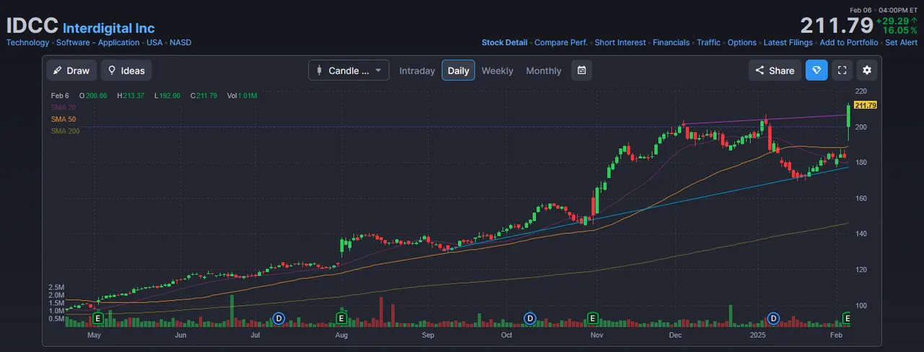This screenshot has height=352, width=924.
Task: Open the Traffic link
Action: (708, 43)
